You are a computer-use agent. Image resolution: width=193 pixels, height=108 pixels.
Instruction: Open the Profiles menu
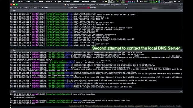coord(67,1)
